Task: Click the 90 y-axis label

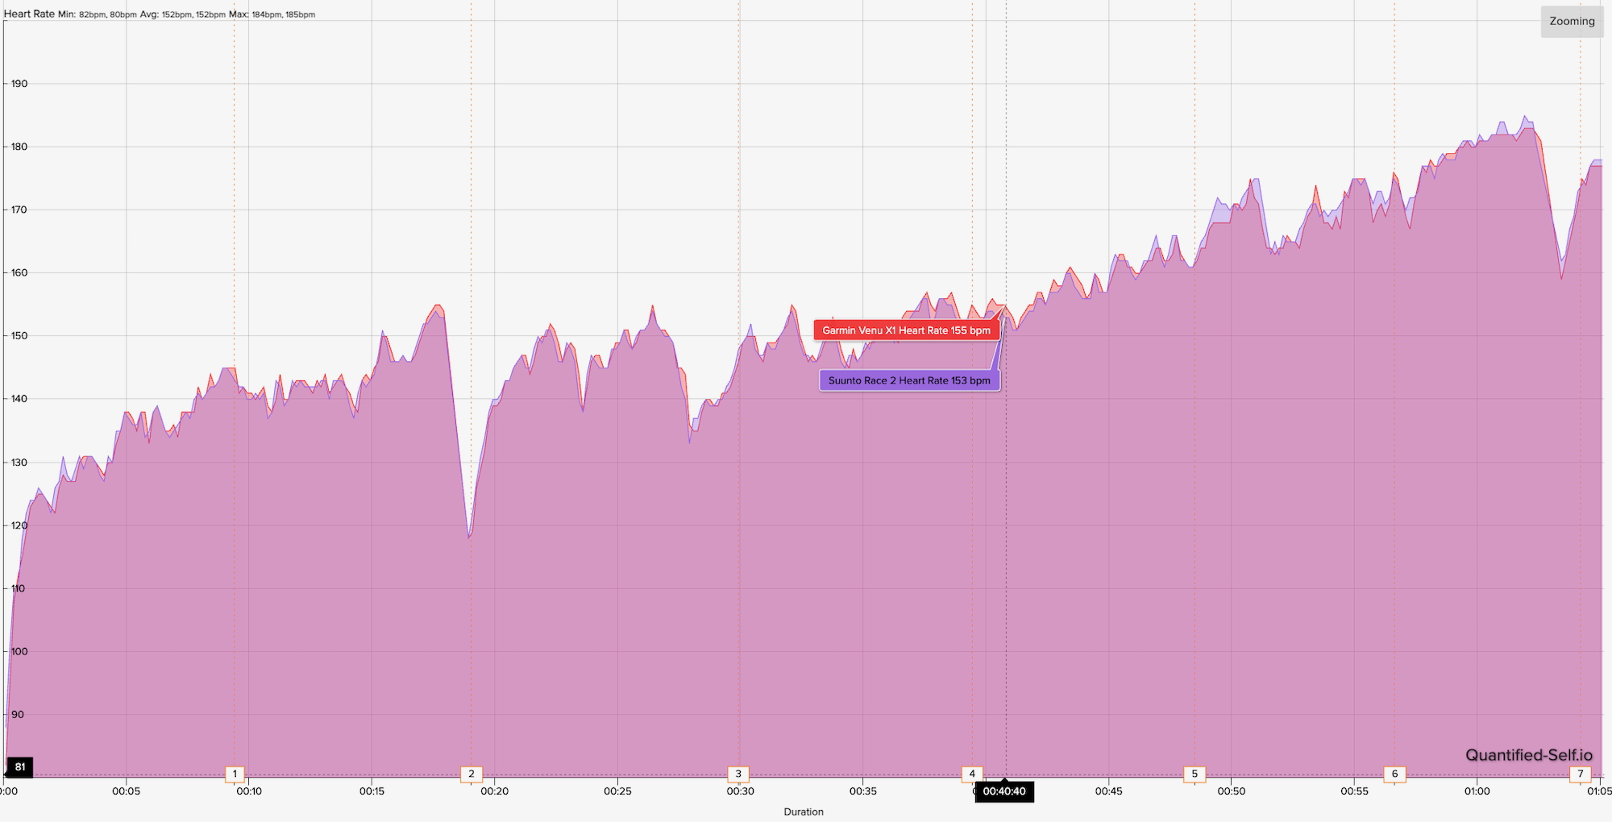Action: click(x=17, y=715)
